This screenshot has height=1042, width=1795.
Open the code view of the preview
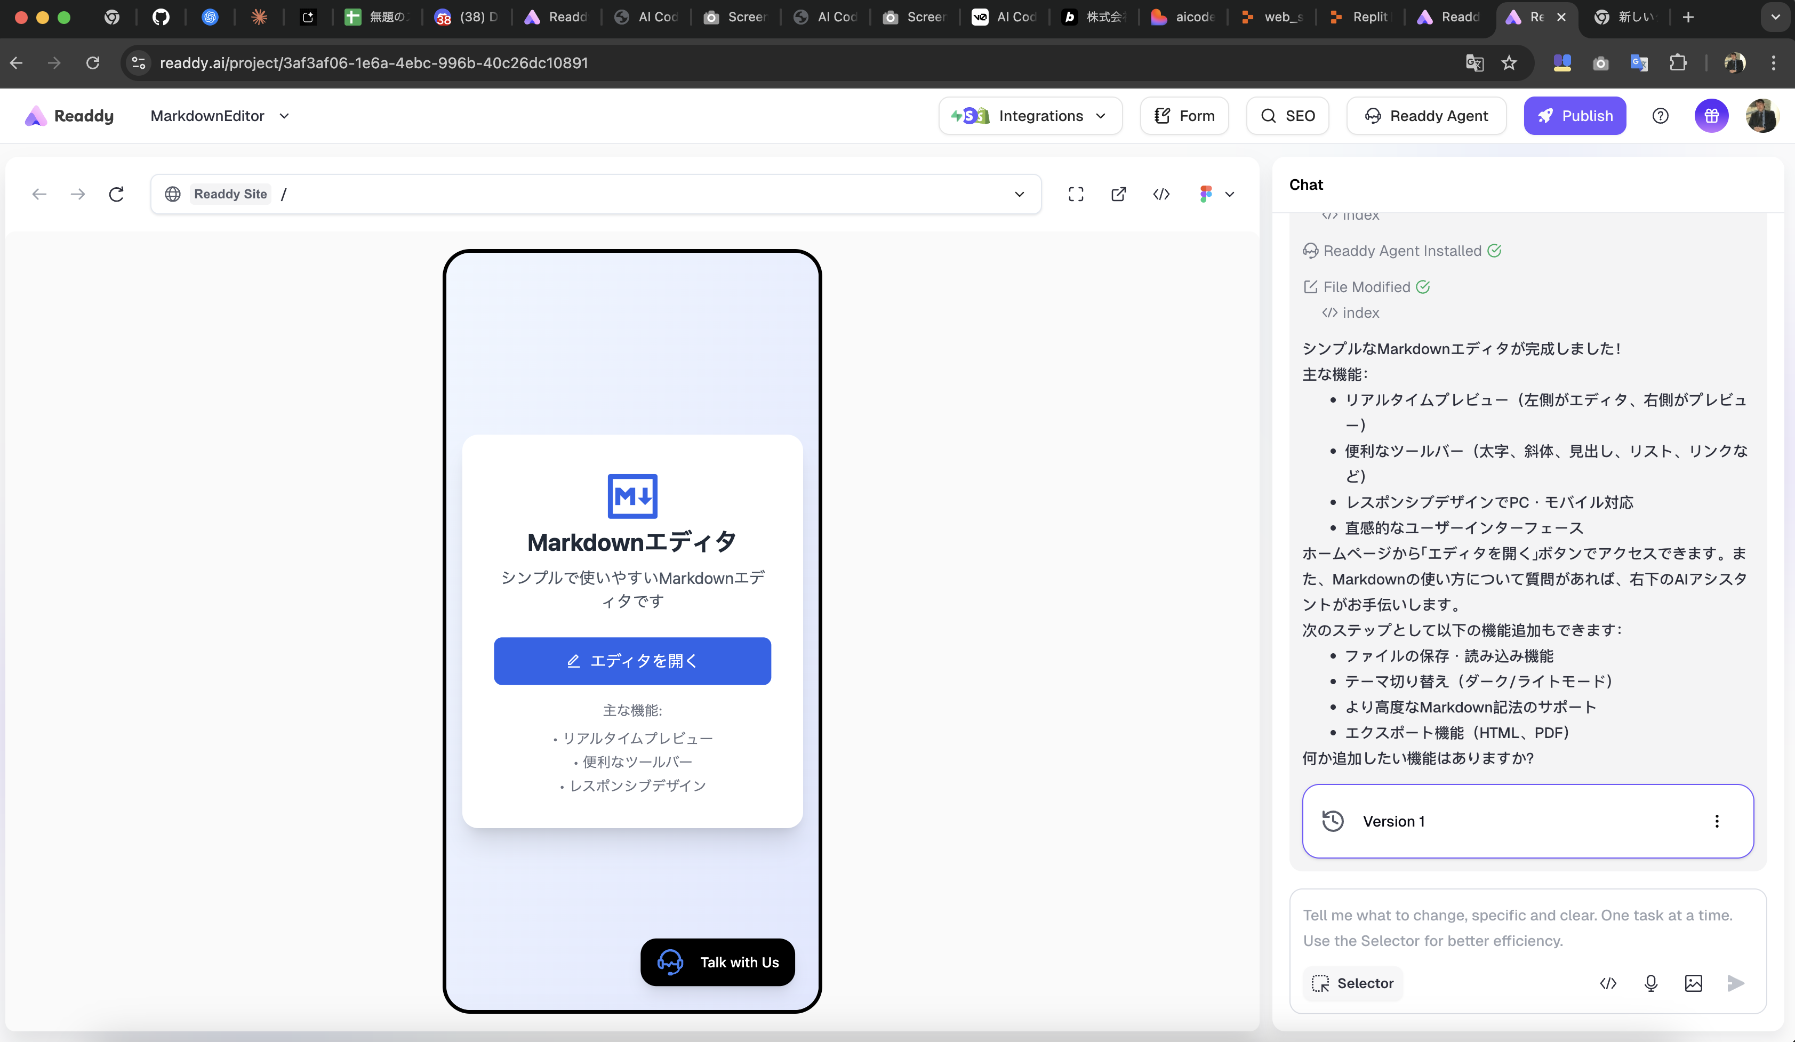coord(1160,194)
